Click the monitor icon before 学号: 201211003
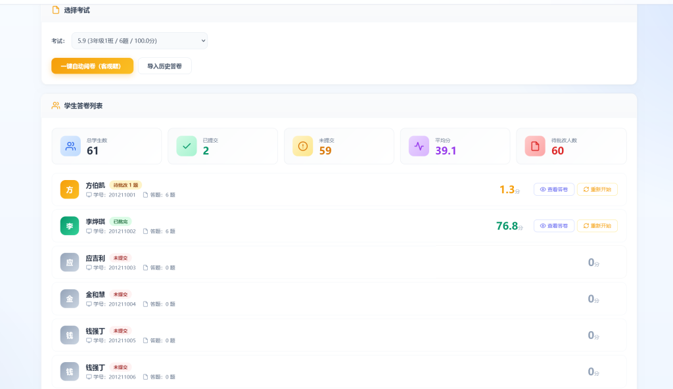The height and width of the screenshot is (389, 673). tap(89, 268)
